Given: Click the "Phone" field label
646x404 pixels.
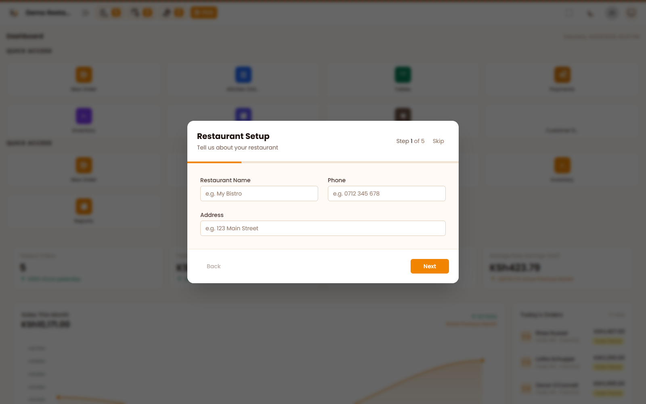Looking at the screenshot, I should coord(337,180).
